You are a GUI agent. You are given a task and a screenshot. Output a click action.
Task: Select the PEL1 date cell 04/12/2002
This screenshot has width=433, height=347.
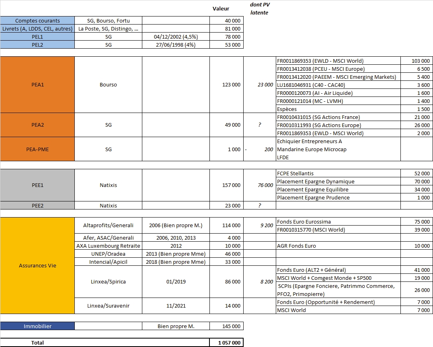[x=176, y=37]
